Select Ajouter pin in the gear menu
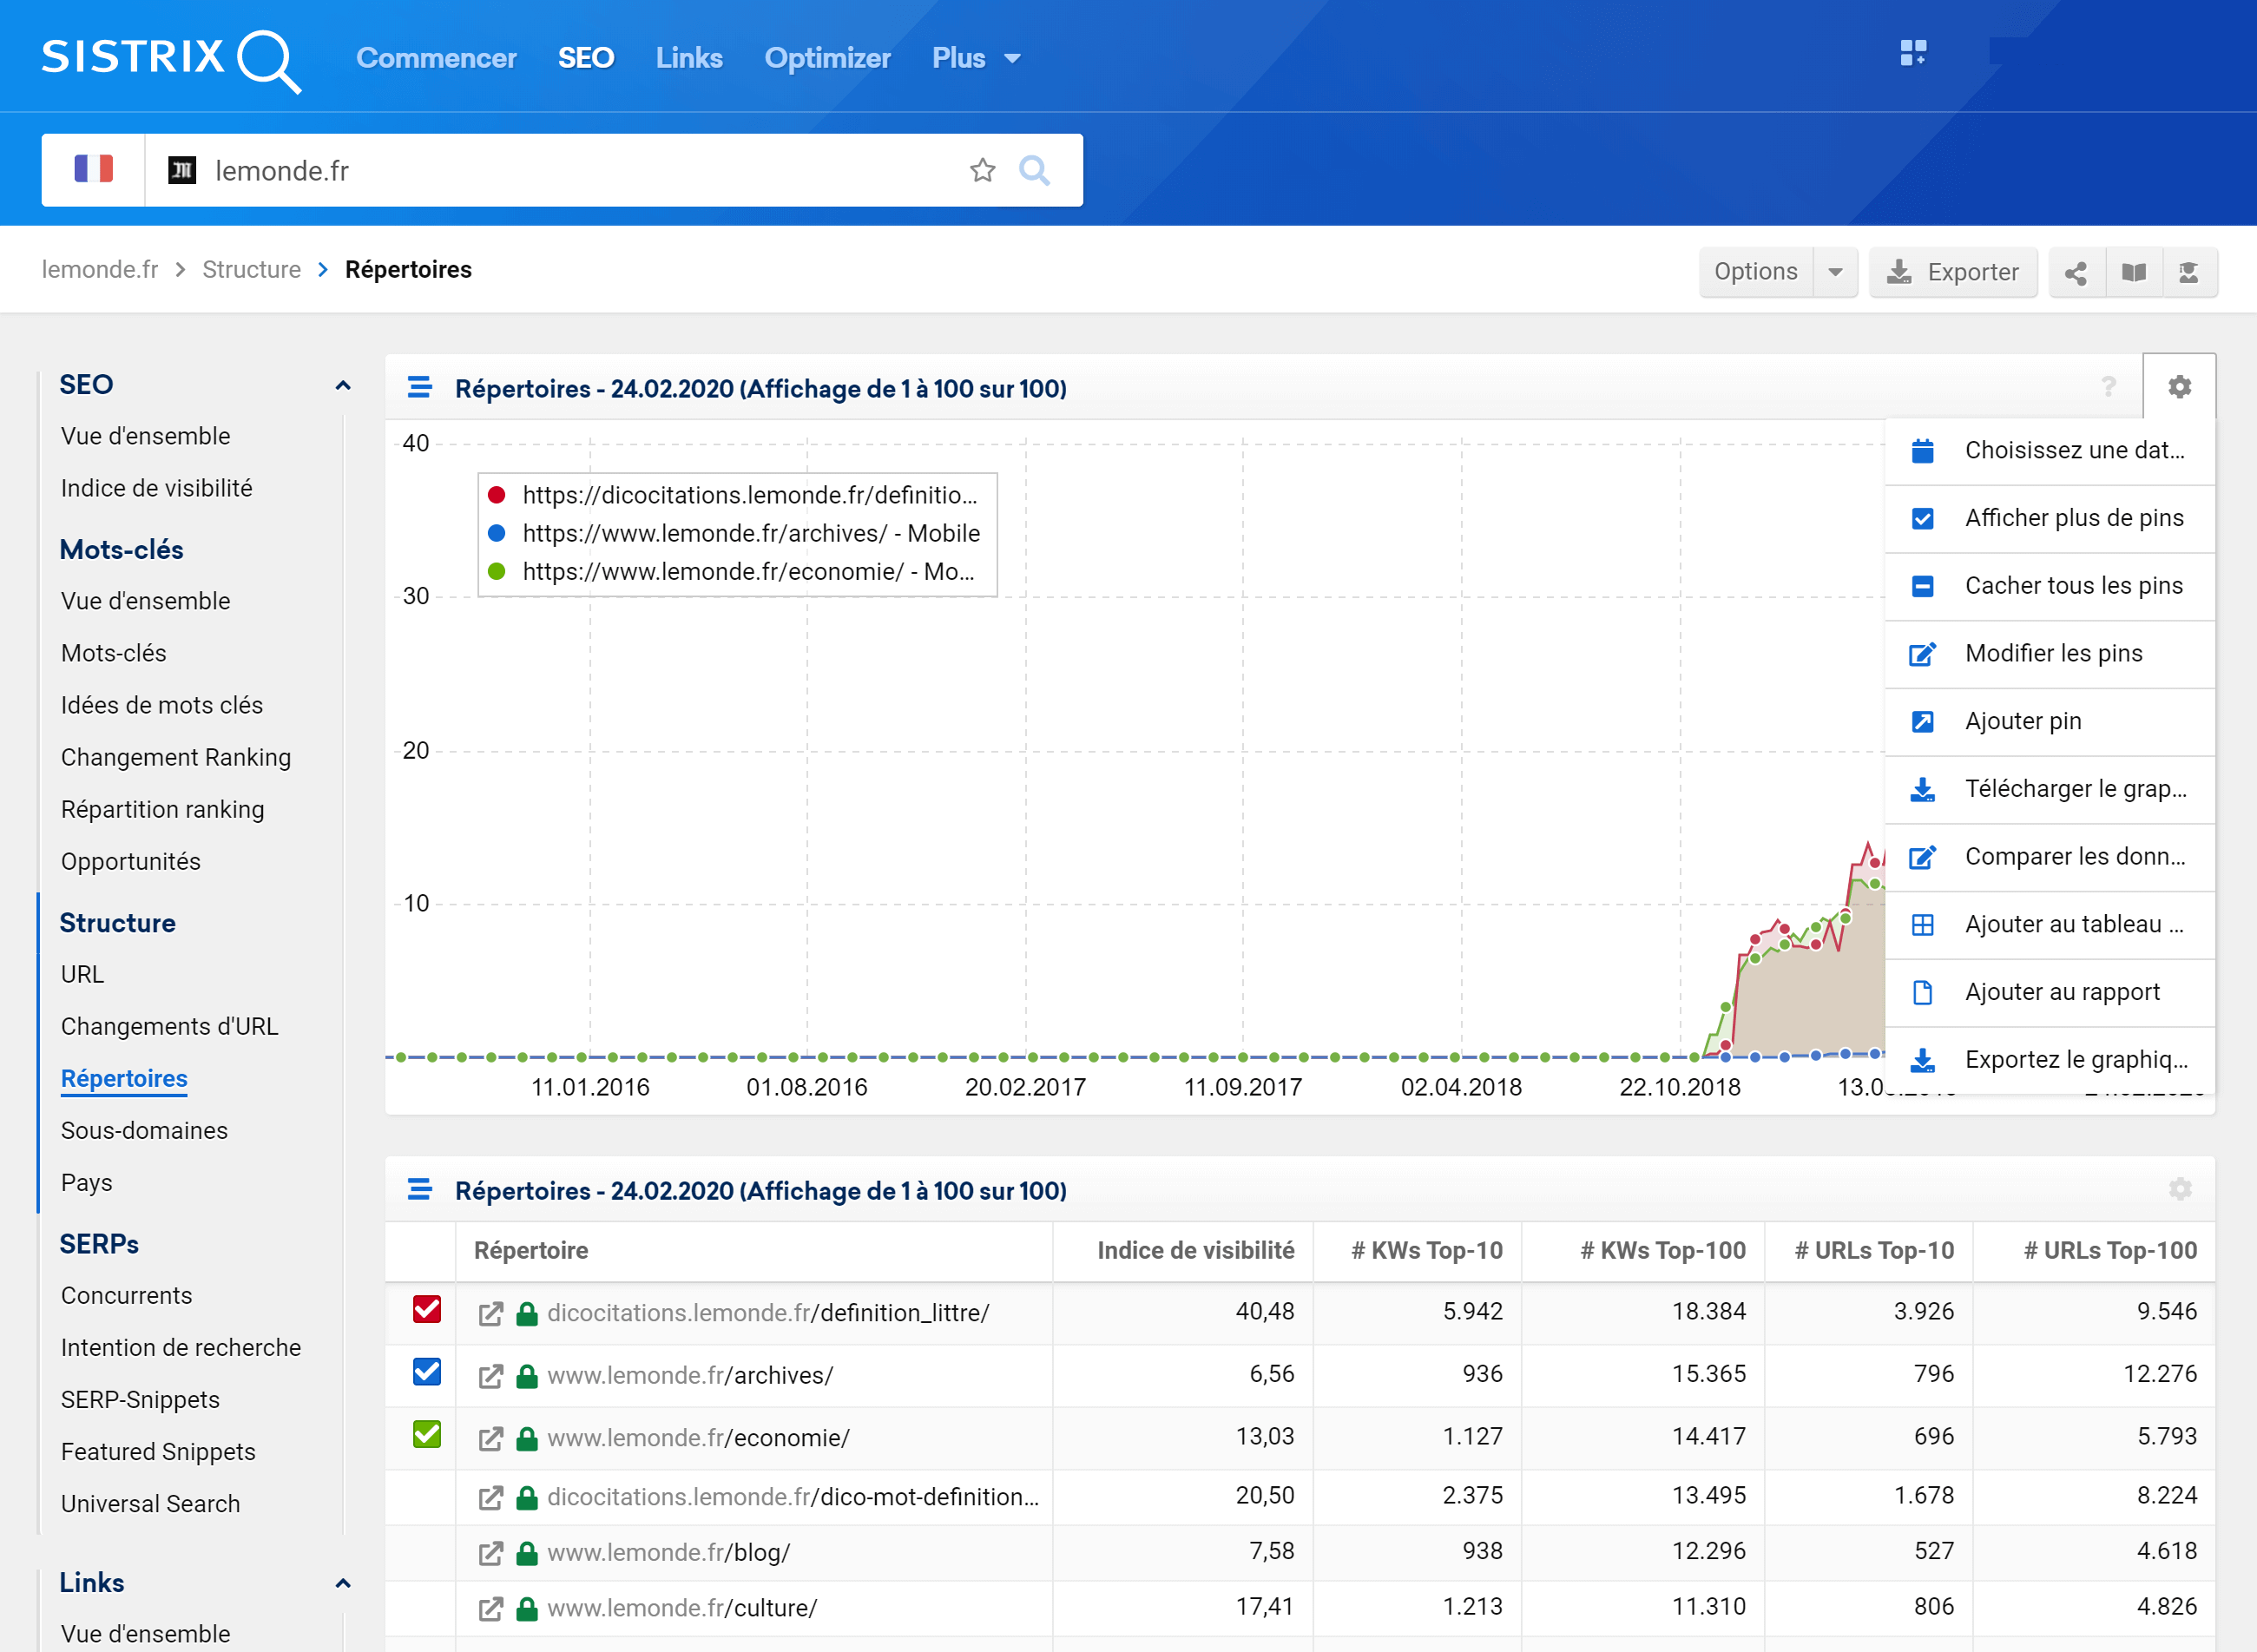 point(2050,721)
